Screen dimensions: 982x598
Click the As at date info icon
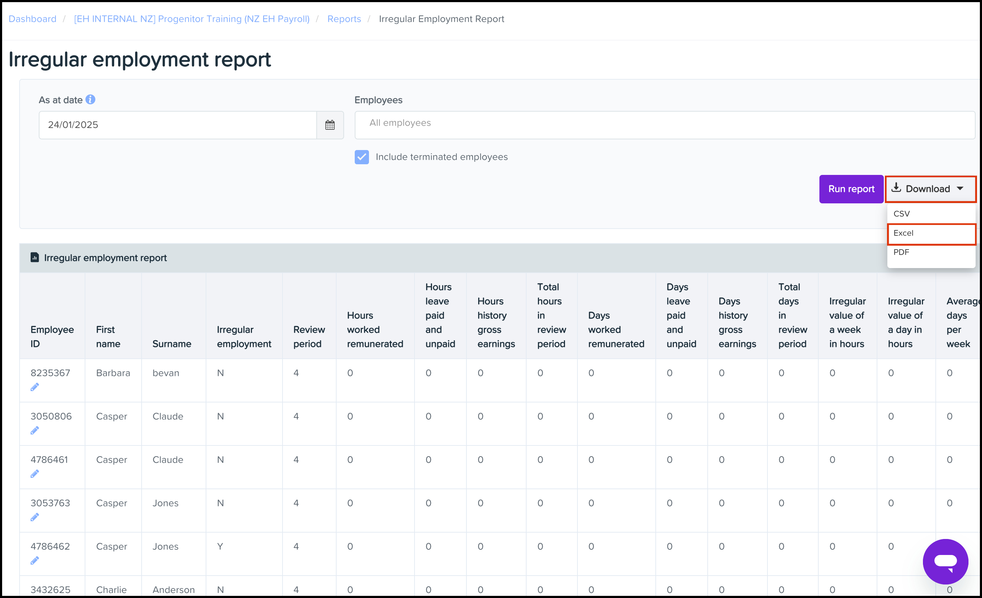point(90,100)
